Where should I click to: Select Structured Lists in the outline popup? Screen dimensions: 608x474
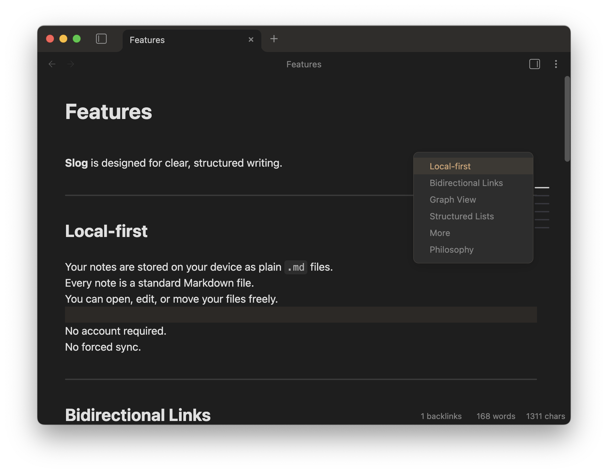pos(462,216)
